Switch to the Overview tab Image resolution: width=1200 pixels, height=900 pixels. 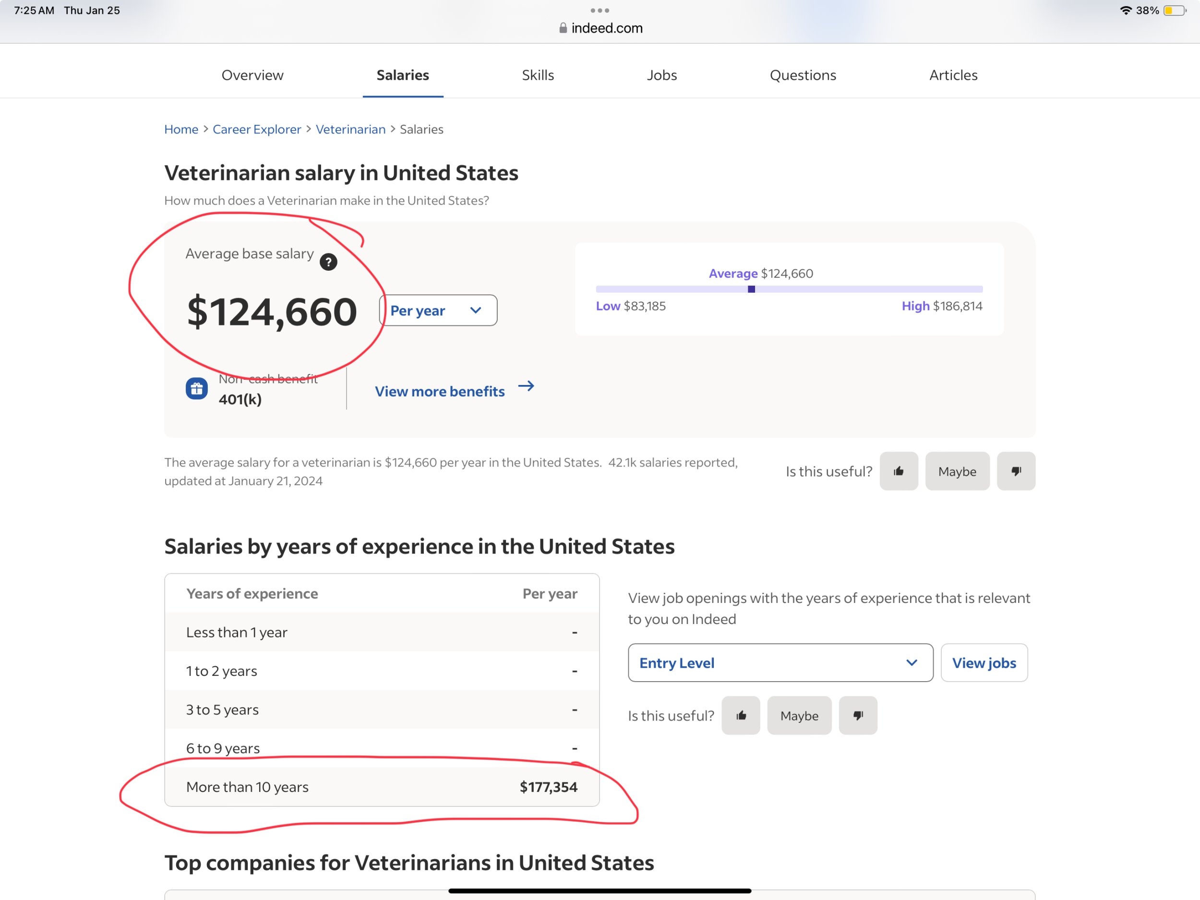click(x=252, y=75)
